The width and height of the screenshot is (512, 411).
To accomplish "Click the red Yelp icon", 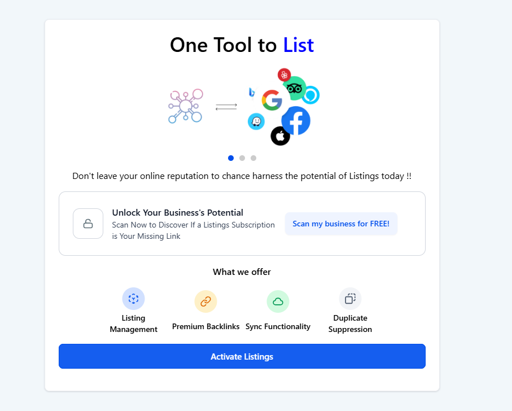I will 284,75.
